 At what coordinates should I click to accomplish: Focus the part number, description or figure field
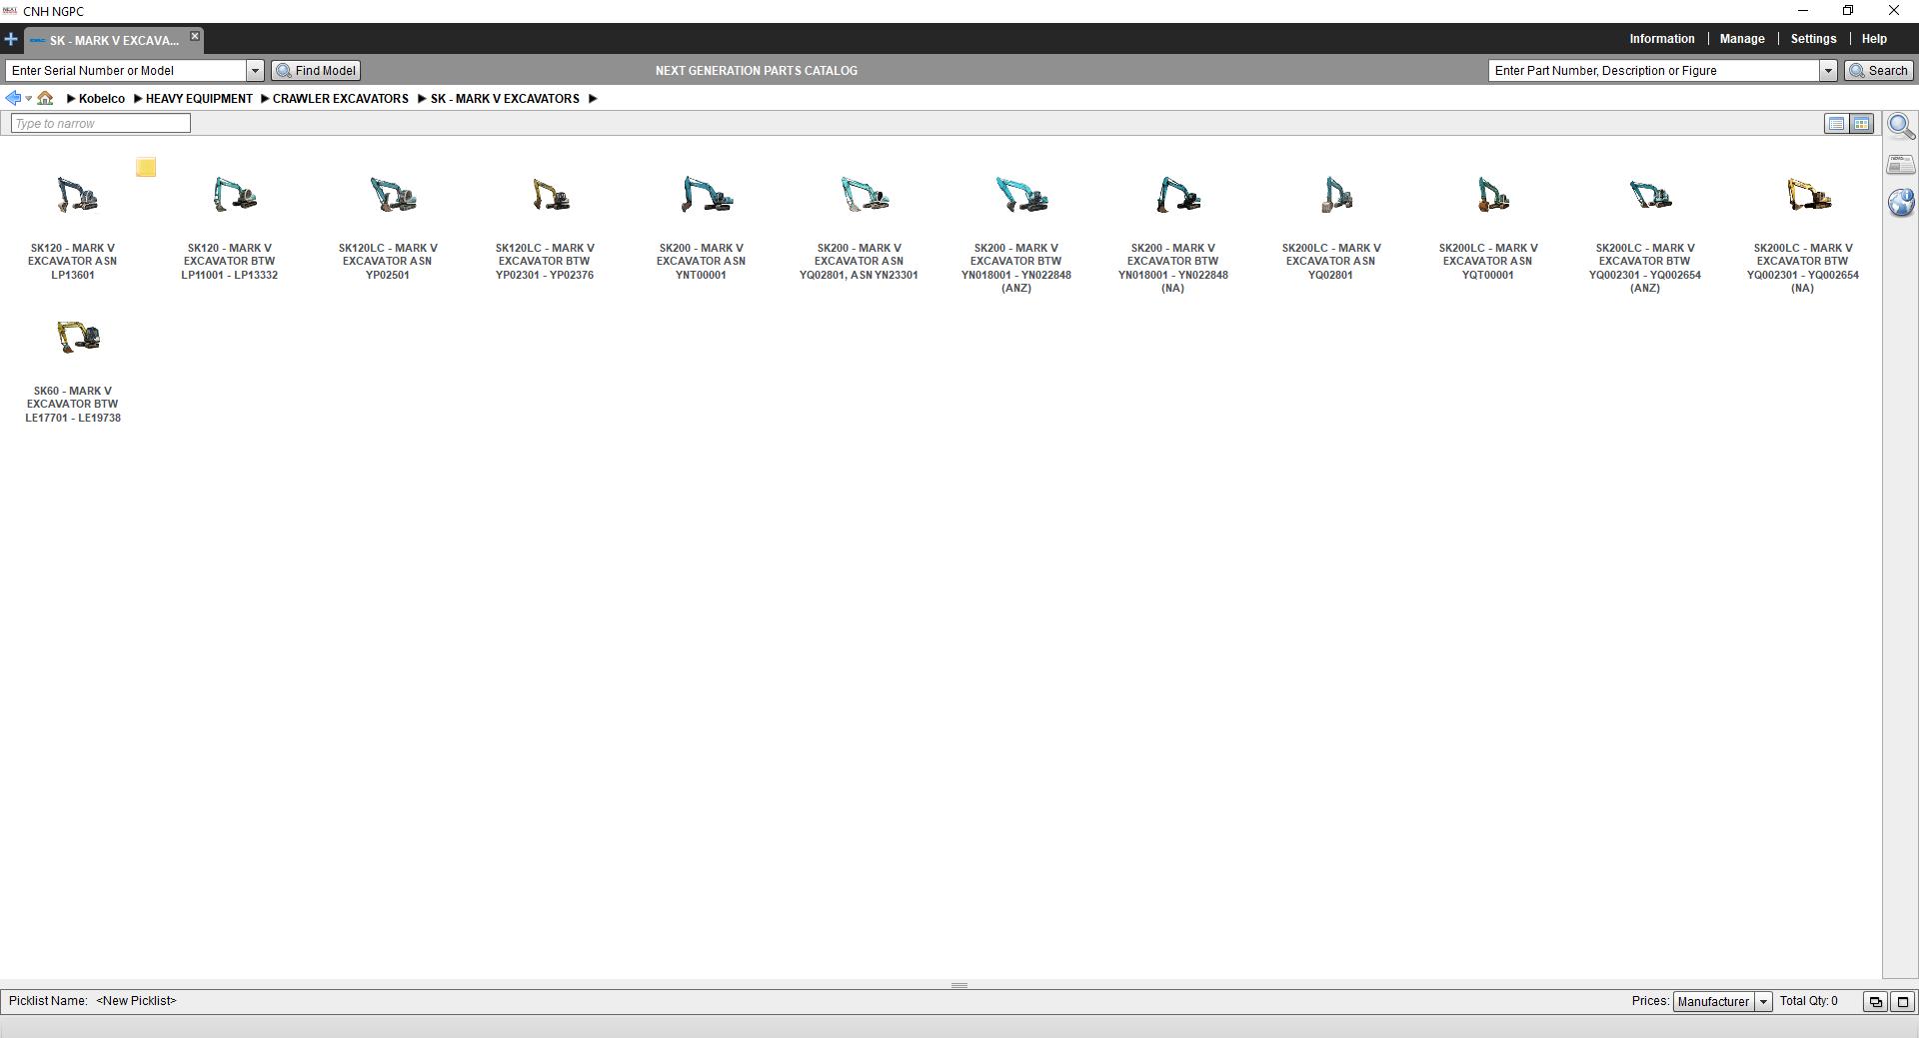(x=1654, y=71)
